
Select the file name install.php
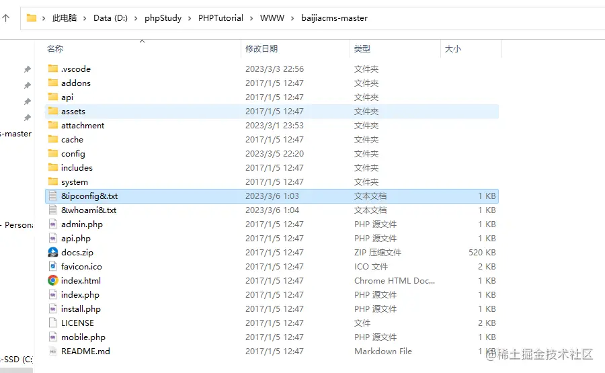(81, 309)
